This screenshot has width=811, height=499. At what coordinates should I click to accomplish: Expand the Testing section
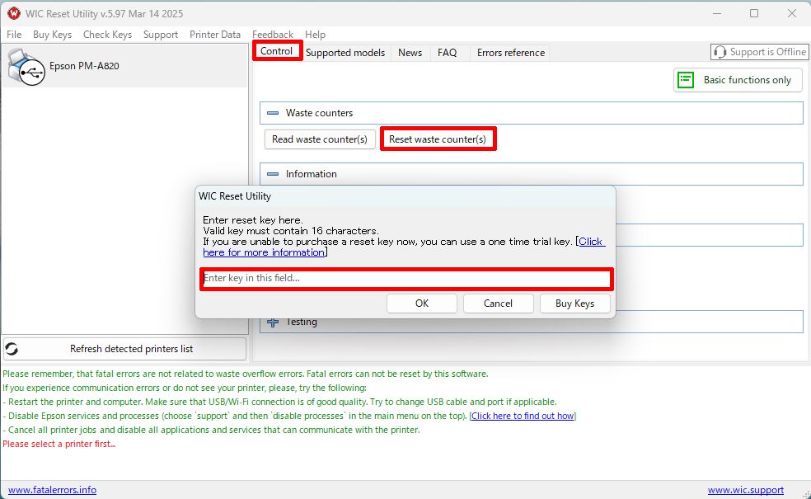[x=273, y=322]
